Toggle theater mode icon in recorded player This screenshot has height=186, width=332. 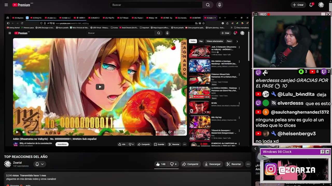(176, 132)
